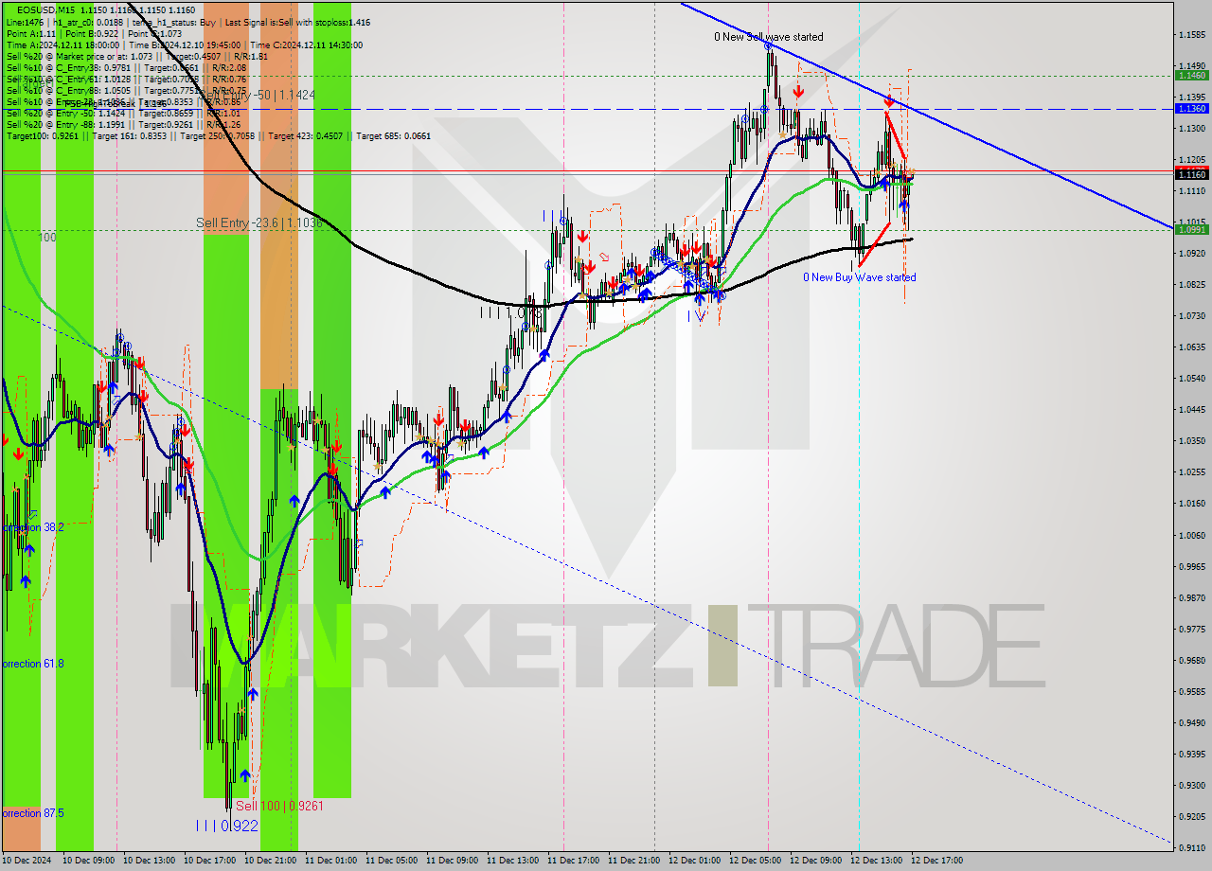Click the 0.9870 price axis value
The width and height of the screenshot is (1212, 871).
pos(1191,597)
